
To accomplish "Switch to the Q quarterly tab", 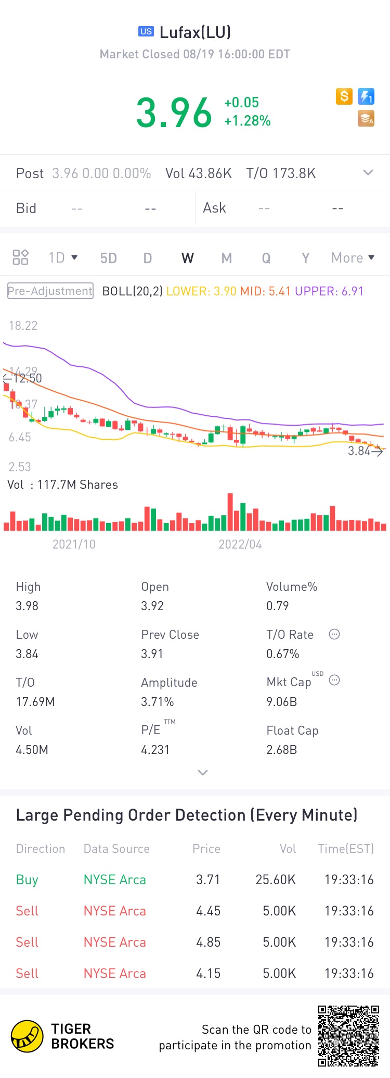I will point(266,257).
